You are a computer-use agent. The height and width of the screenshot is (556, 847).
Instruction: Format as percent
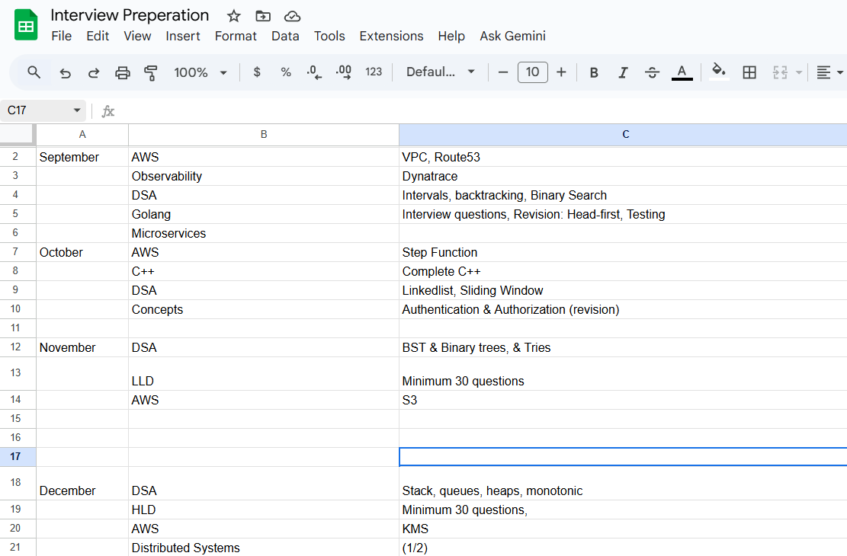pyautogui.click(x=286, y=72)
